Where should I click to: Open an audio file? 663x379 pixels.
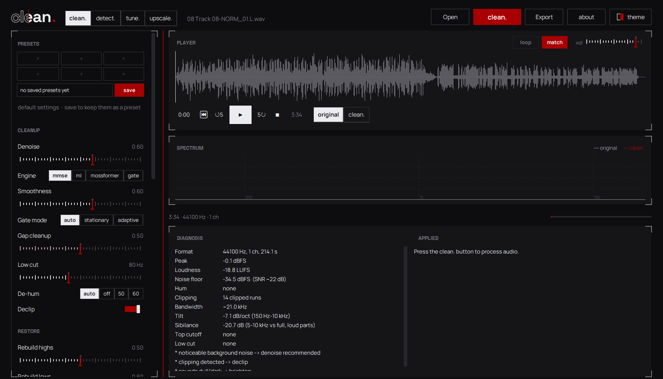point(450,17)
